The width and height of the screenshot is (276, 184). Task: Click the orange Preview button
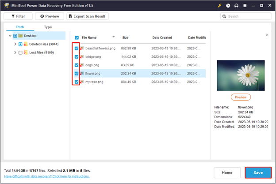coord(241,97)
